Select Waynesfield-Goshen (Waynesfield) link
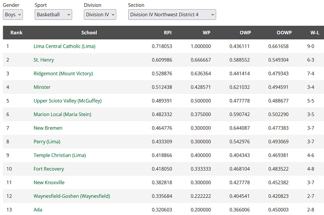 72,196
